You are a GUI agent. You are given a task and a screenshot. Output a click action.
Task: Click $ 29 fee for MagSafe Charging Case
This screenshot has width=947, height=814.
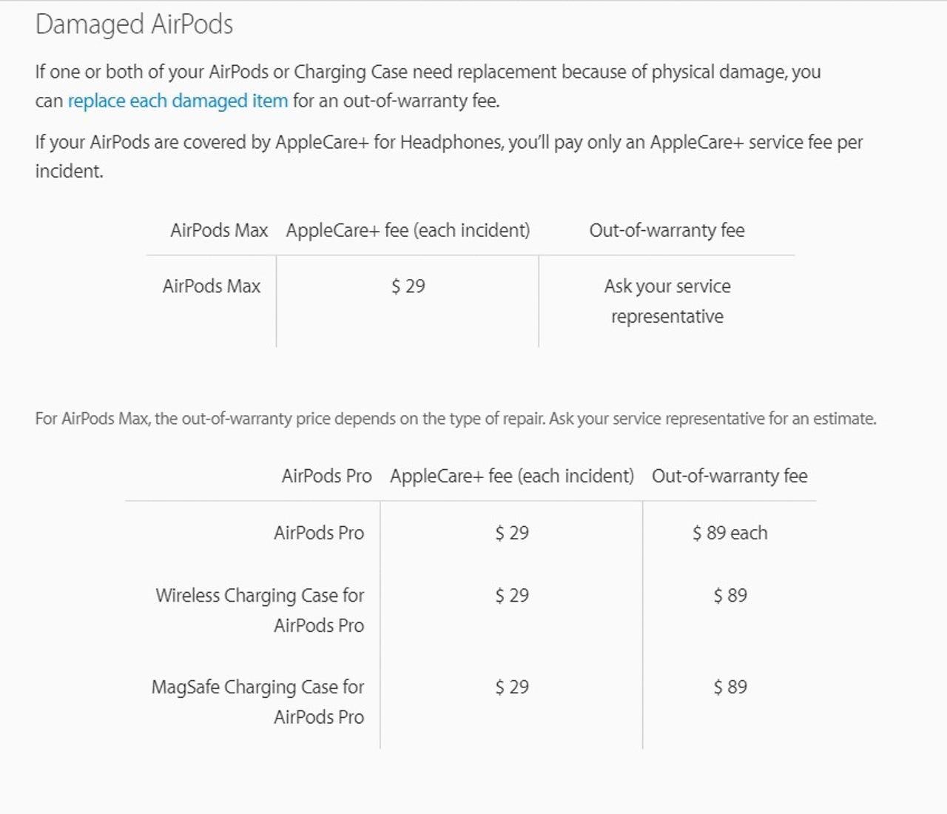(512, 687)
